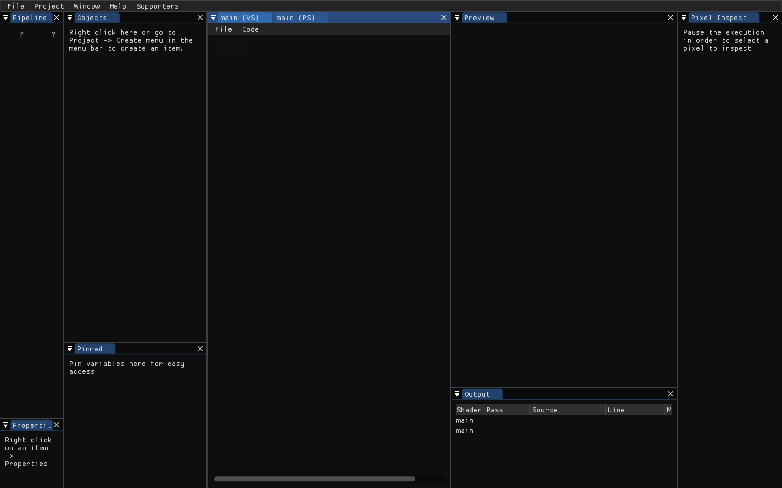The height and width of the screenshot is (488, 782).
Task: Open the Preview panel dock options arrow
Action: [457, 18]
